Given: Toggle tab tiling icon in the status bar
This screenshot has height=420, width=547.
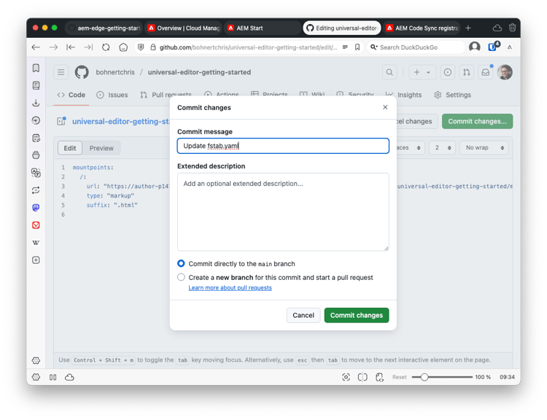Looking at the screenshot, I should point(362,377).
